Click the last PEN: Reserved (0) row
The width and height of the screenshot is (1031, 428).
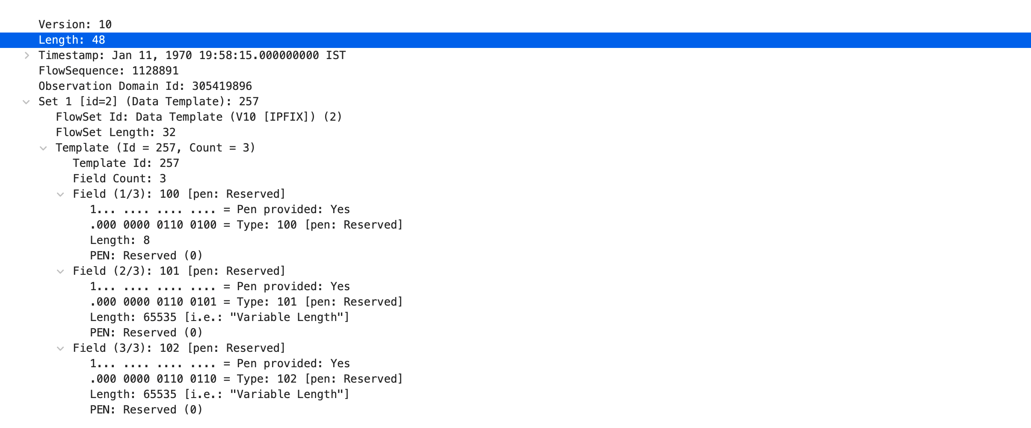(x=146, y=410)
